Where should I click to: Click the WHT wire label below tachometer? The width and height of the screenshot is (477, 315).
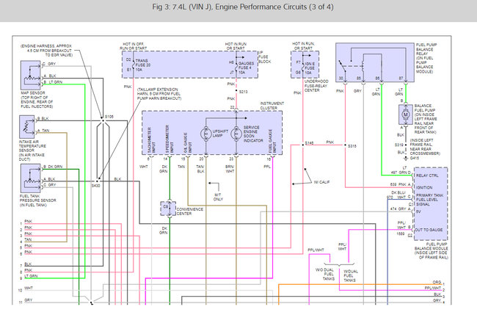point(144,167)
